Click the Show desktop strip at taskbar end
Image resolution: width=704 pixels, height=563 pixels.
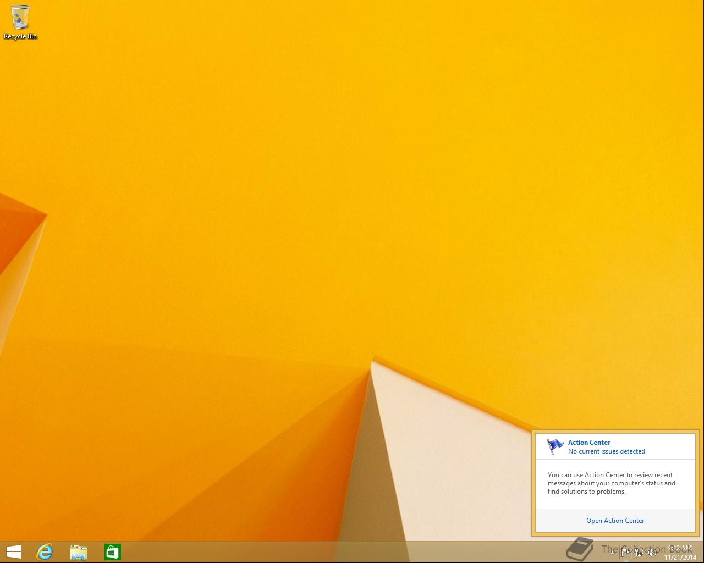pos(702,552)
